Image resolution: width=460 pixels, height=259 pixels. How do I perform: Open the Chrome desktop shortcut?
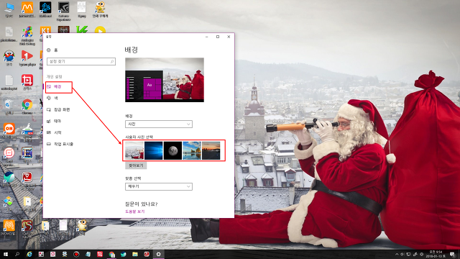tap(27, 106)
